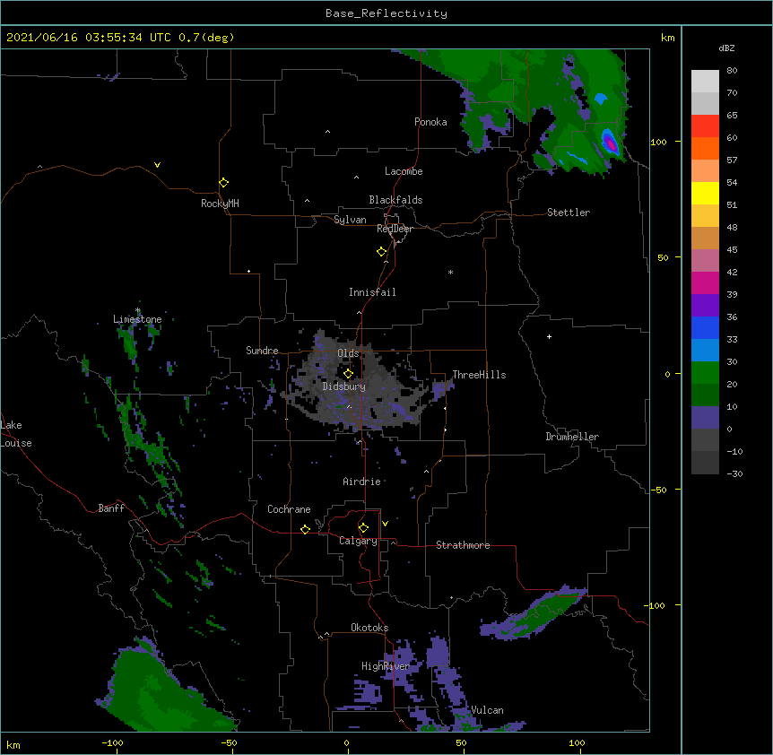Click the Ponoka city label
Screen dimensions: 773x755
[x=430, y=122]
